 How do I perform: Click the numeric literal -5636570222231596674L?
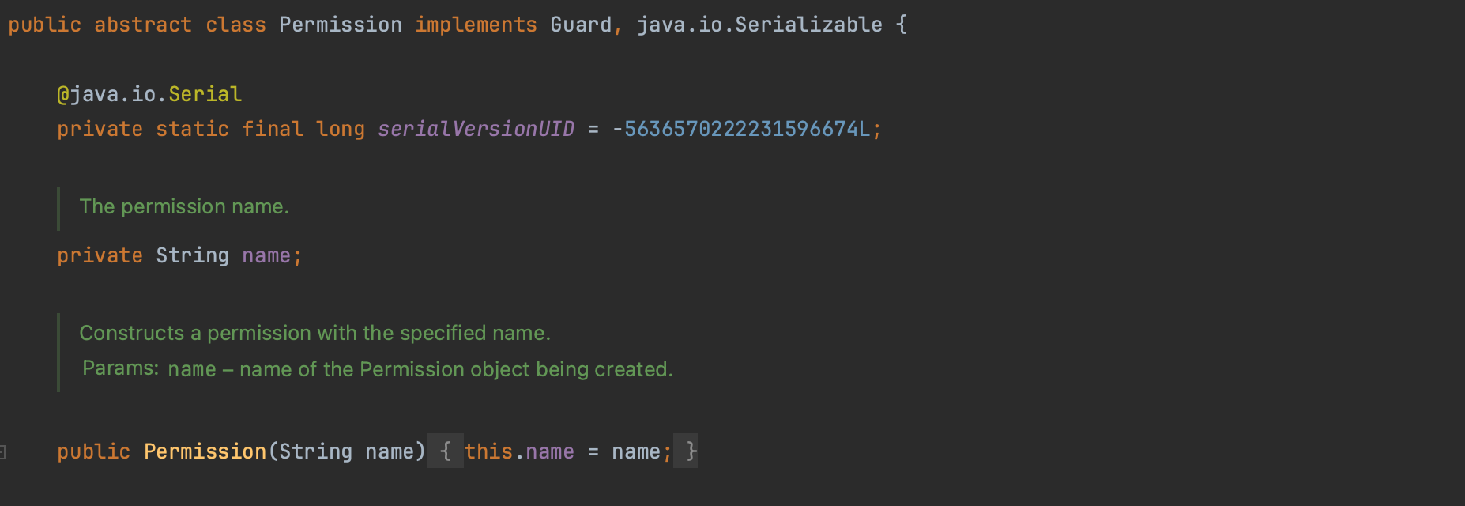click(746, 129)
